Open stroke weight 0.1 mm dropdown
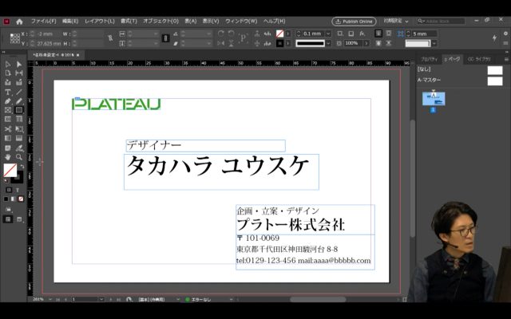 (328, 33)
